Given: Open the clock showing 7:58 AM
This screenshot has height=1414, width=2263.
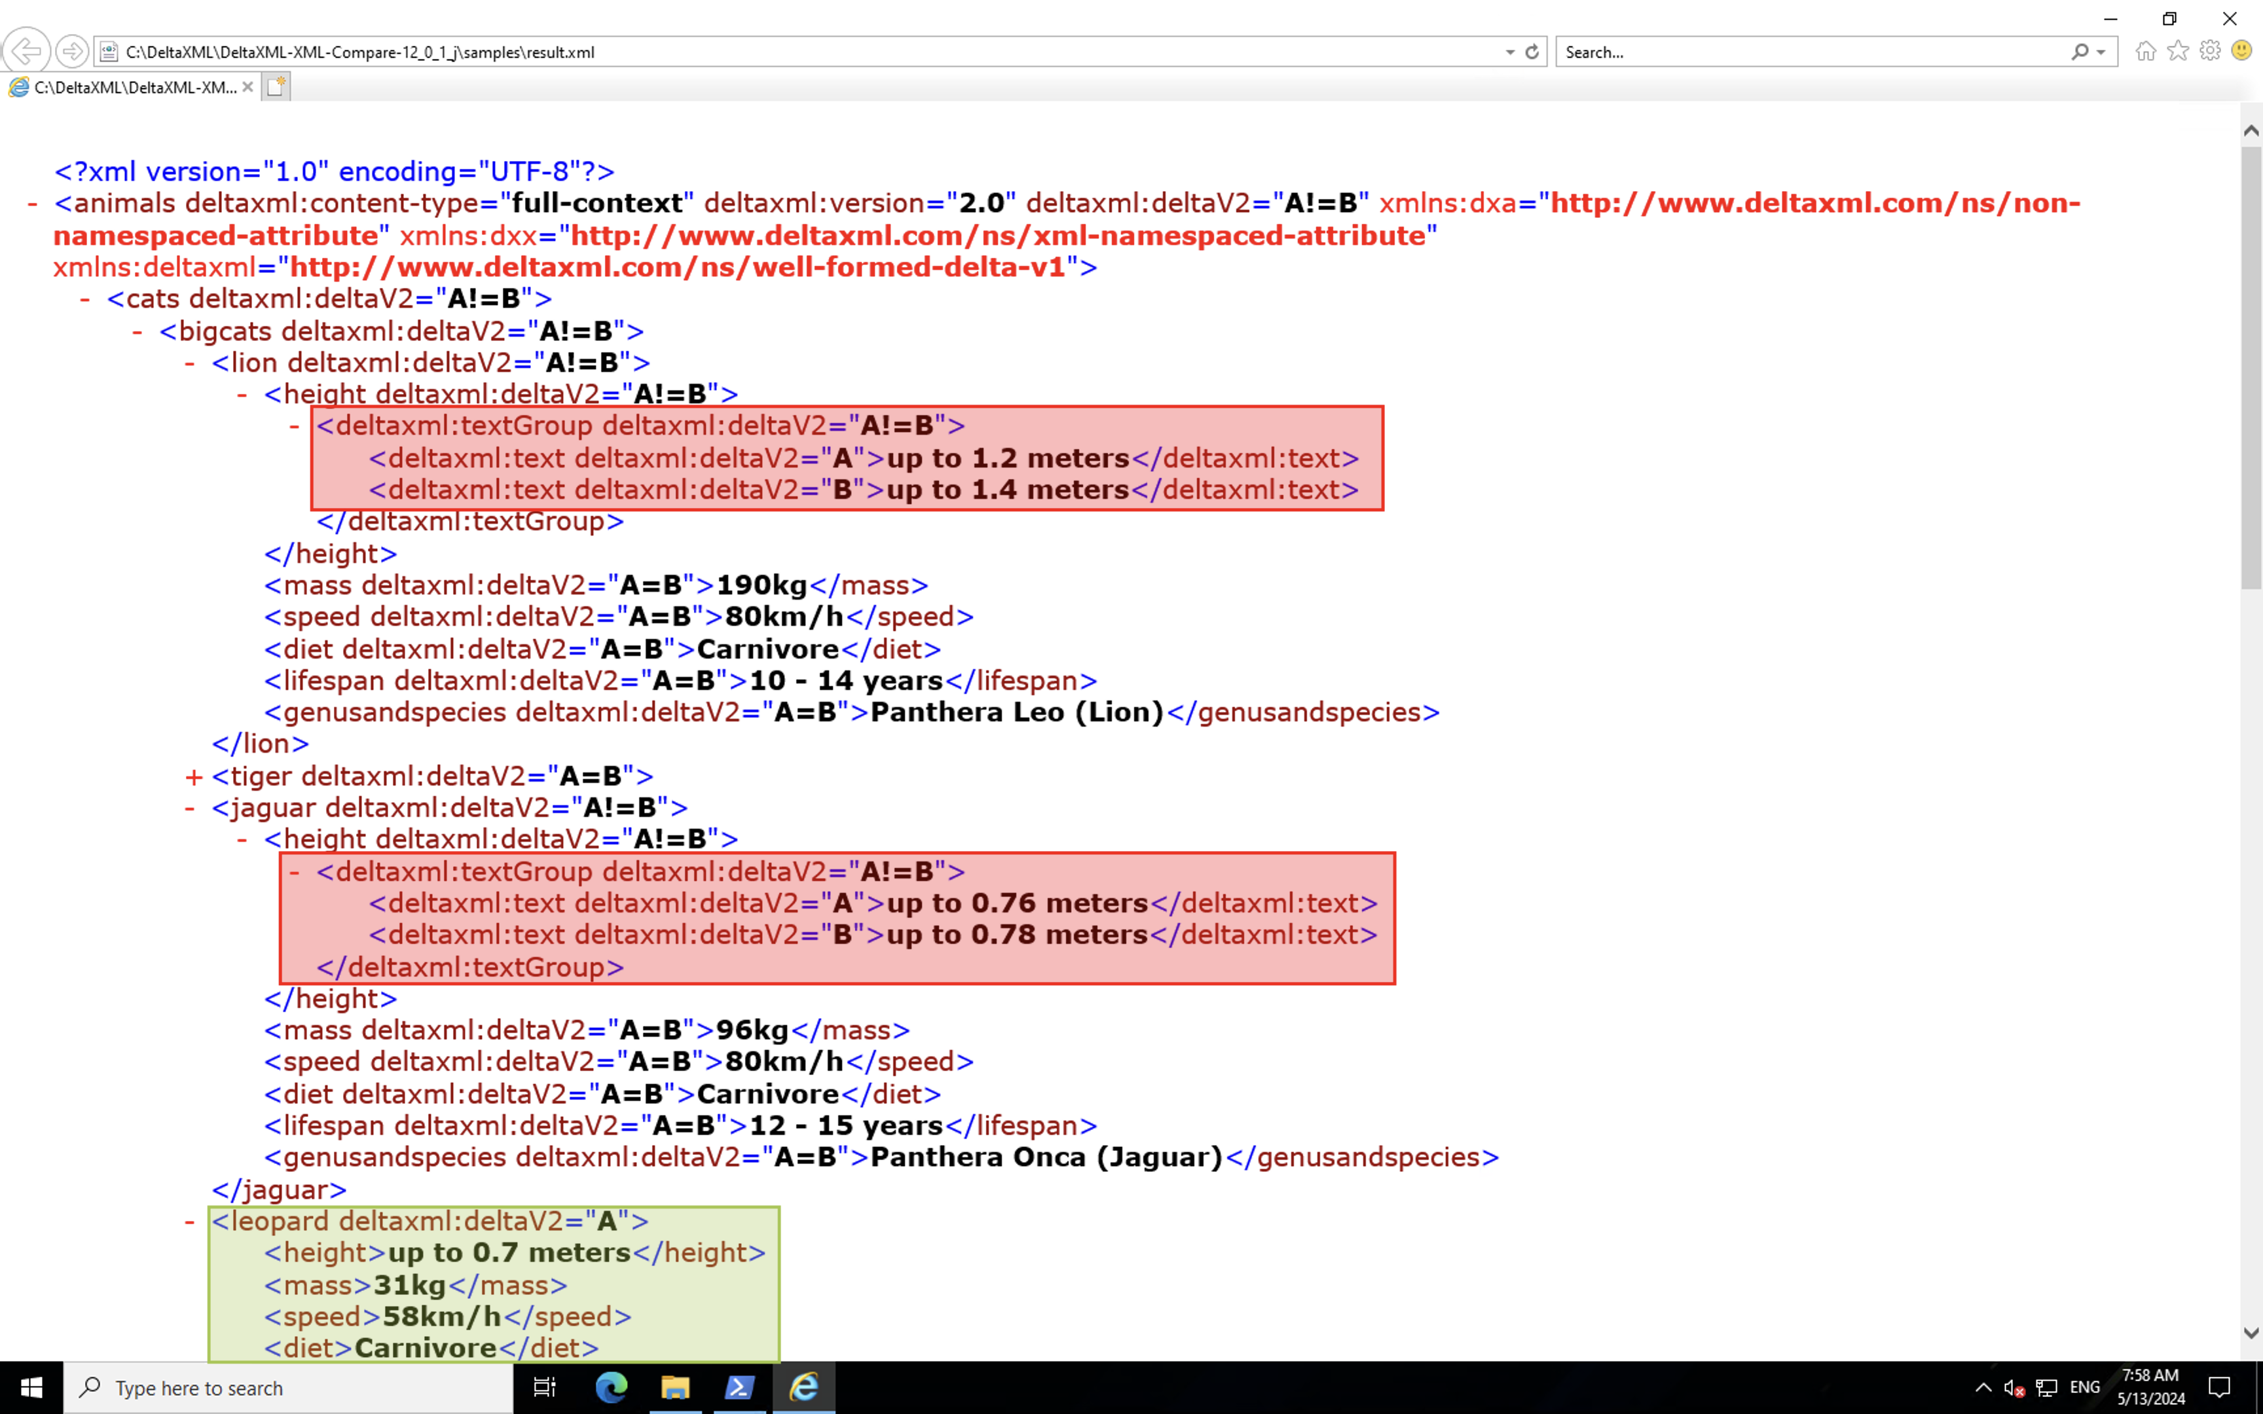Looking at the screenshot, I should 2151,1388.
